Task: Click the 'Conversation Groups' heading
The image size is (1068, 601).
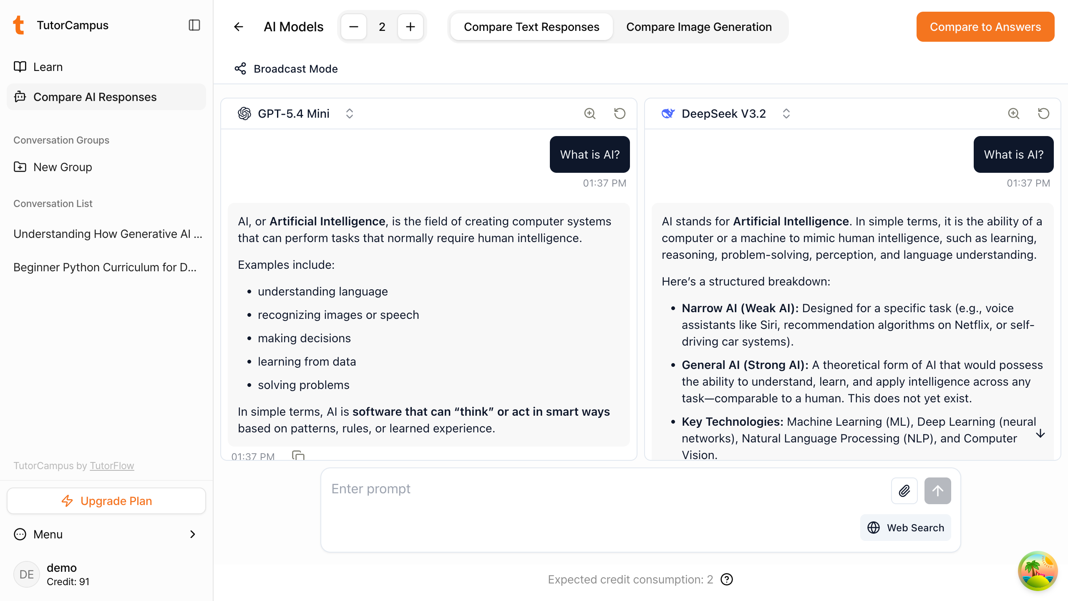Action: coord(61,140)
